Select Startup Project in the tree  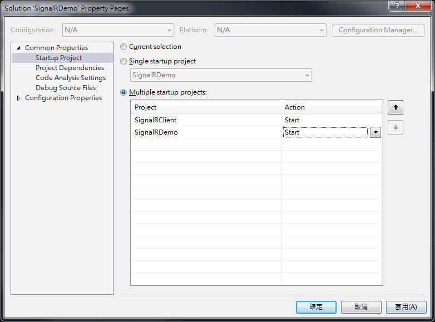(58, 58)
